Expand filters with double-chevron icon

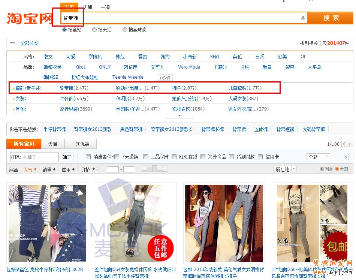point(346,157)
